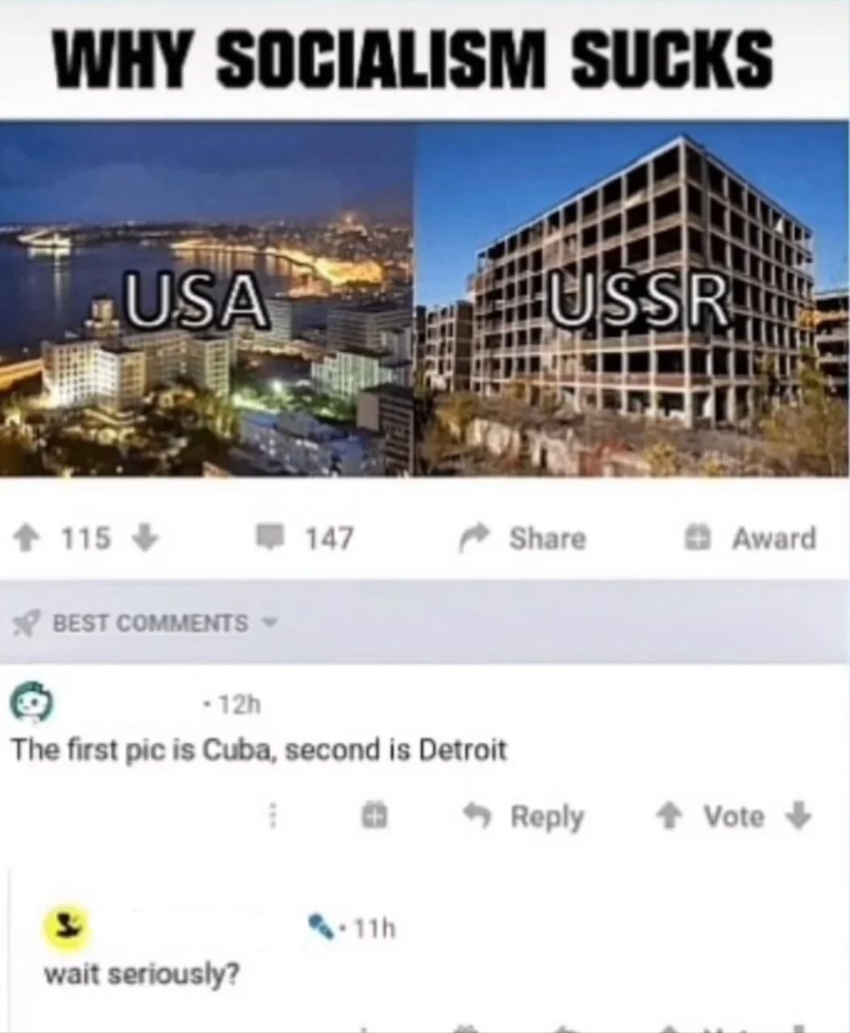Open the USA labeled city photo
The width and height of the screenshot is (850, 1033).
coord(207,299)
